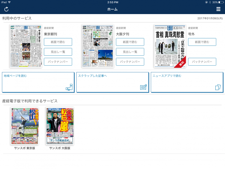Click バックナンバー for 東京朝刊
This screenshot has width=225, height=169.
coord(58,62)
